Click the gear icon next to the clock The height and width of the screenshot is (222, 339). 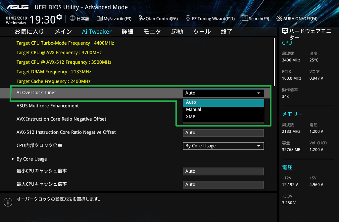pos(59,17)
